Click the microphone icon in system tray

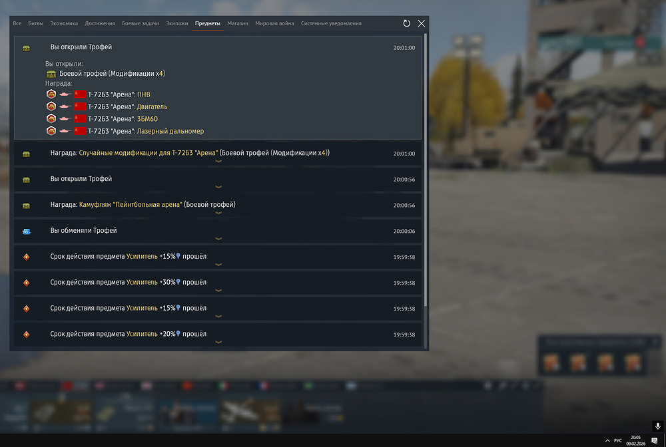658,426
